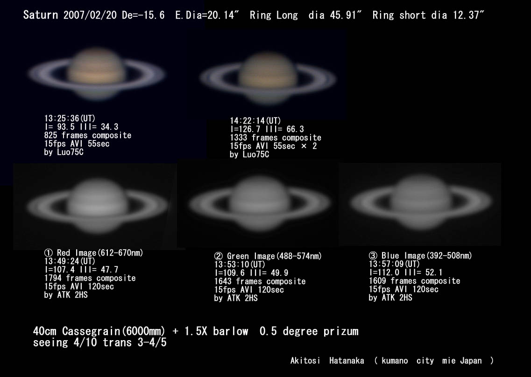Click the 14:22:14 color Saturn image
This screenshot has height=377, width=531.
tap(268, 78)
